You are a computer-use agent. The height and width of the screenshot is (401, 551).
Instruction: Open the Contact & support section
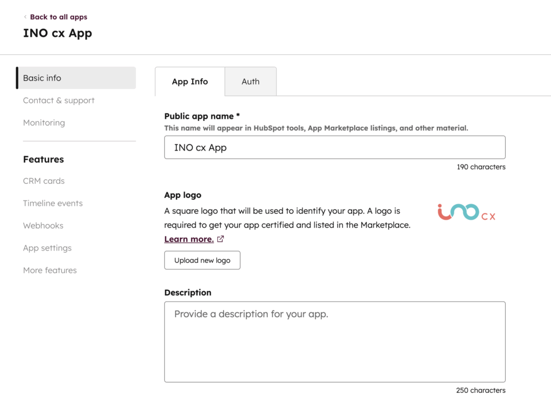[x=59, y=101]
